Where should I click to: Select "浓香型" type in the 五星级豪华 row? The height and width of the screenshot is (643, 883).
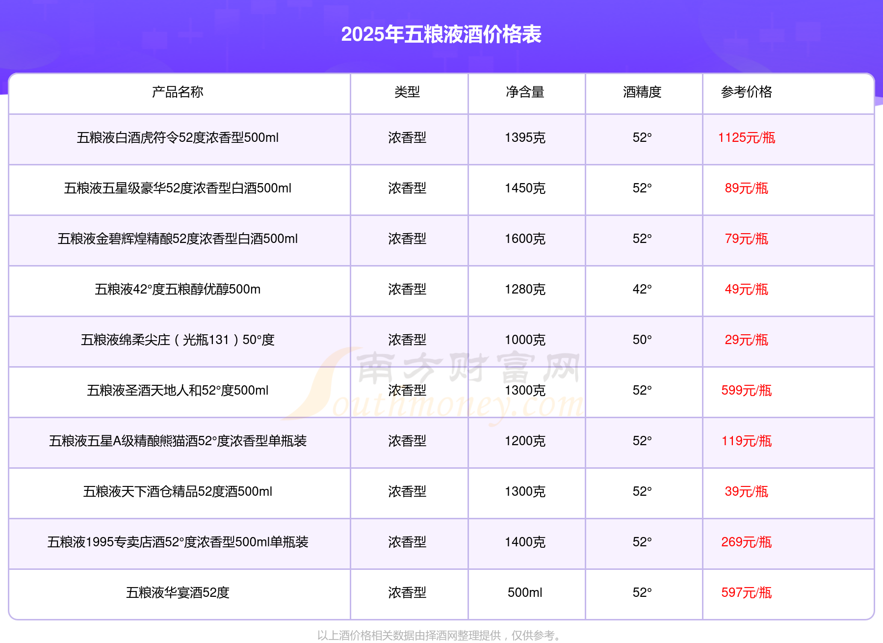coord(407,188)
